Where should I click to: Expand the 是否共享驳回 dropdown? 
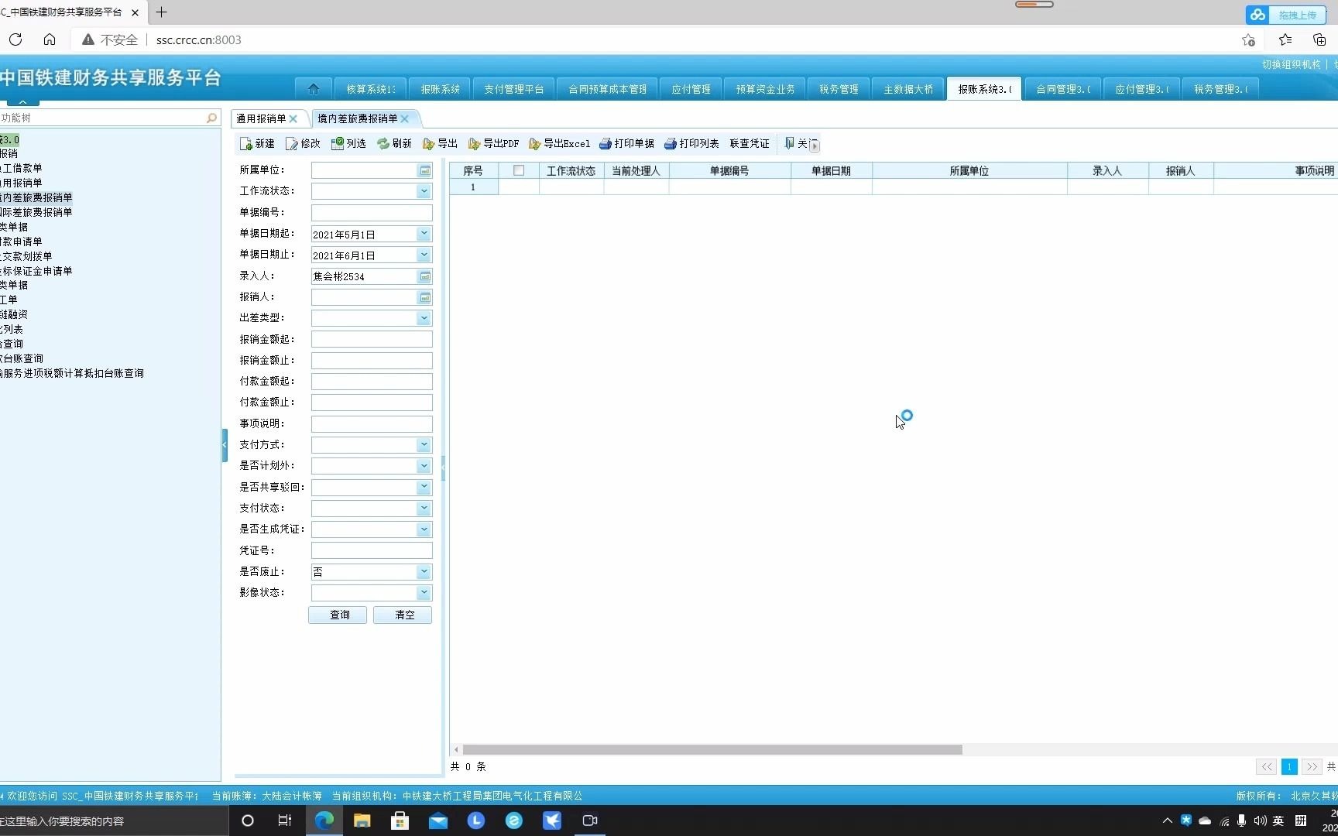point(424,488)
